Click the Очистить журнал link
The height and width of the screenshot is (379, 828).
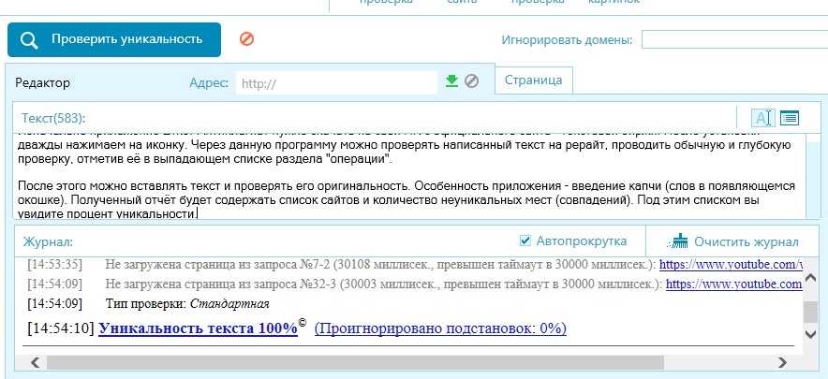746,241
